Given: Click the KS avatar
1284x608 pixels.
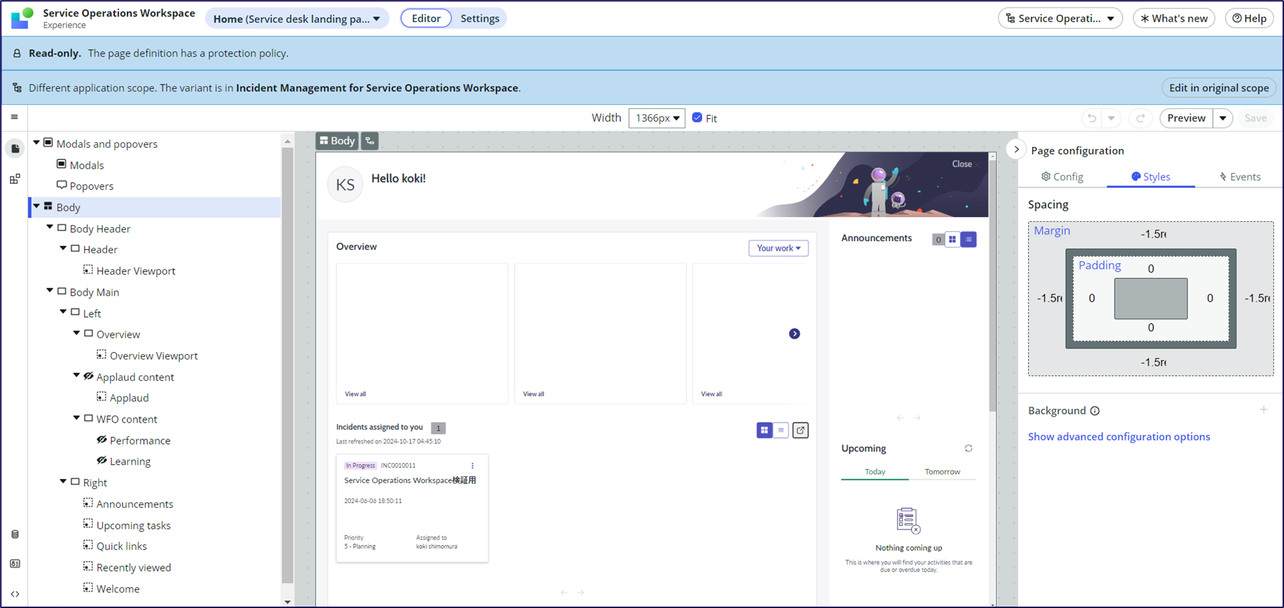Looking at the screenshot, I should click(x=345, y=185).
